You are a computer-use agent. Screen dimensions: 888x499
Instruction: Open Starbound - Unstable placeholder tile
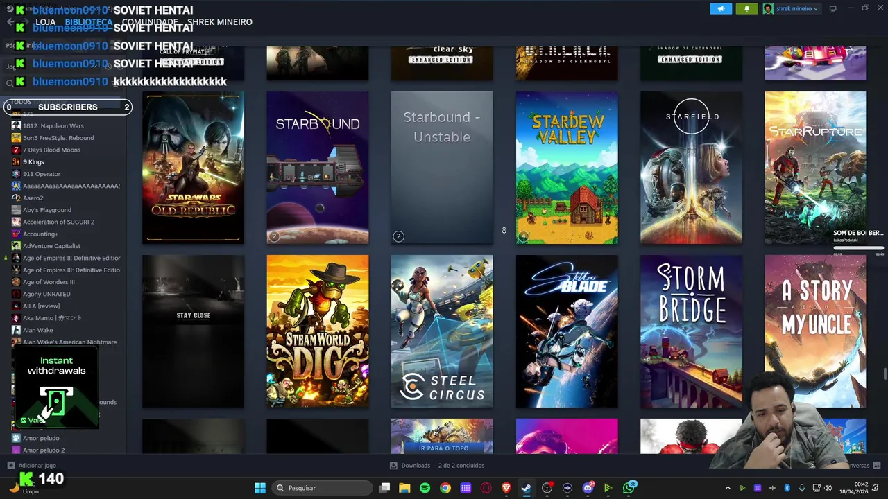click(442, 168)
